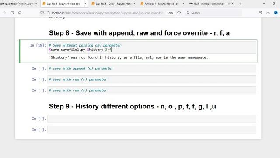Close the jup-load notebook tab
Viewport: 280px width, 158px height.
(x=85, y=4)
